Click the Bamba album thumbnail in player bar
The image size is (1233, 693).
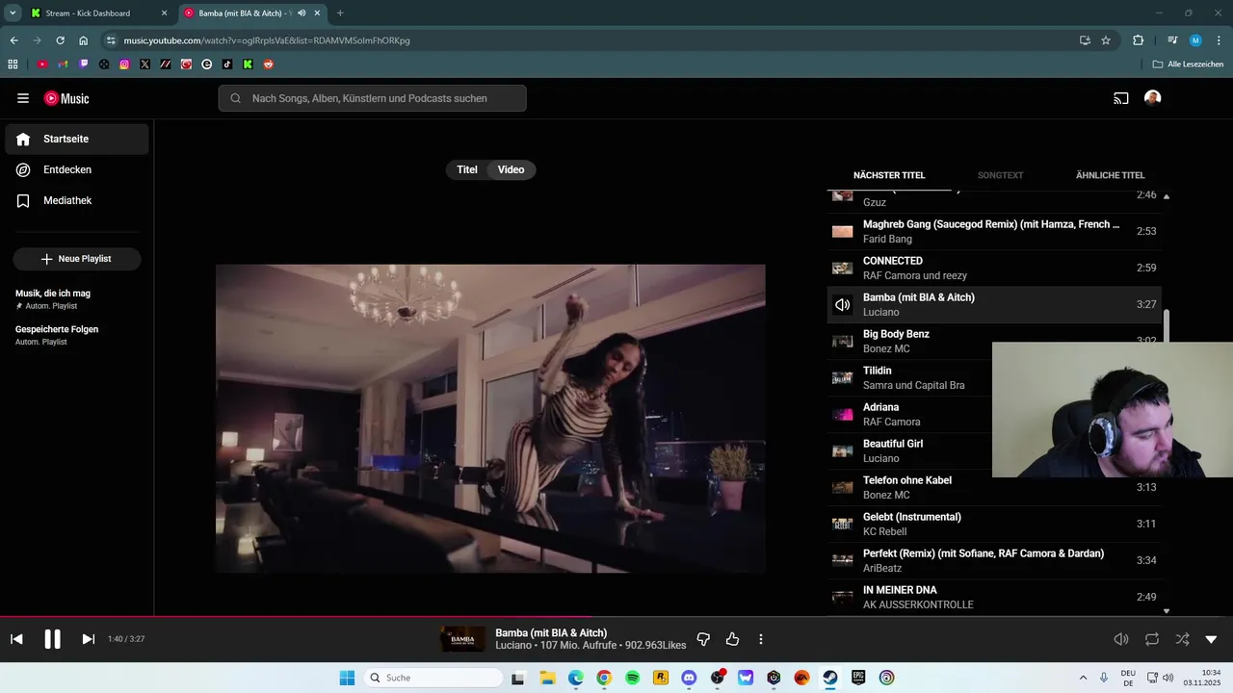click(x=462, y=639)
